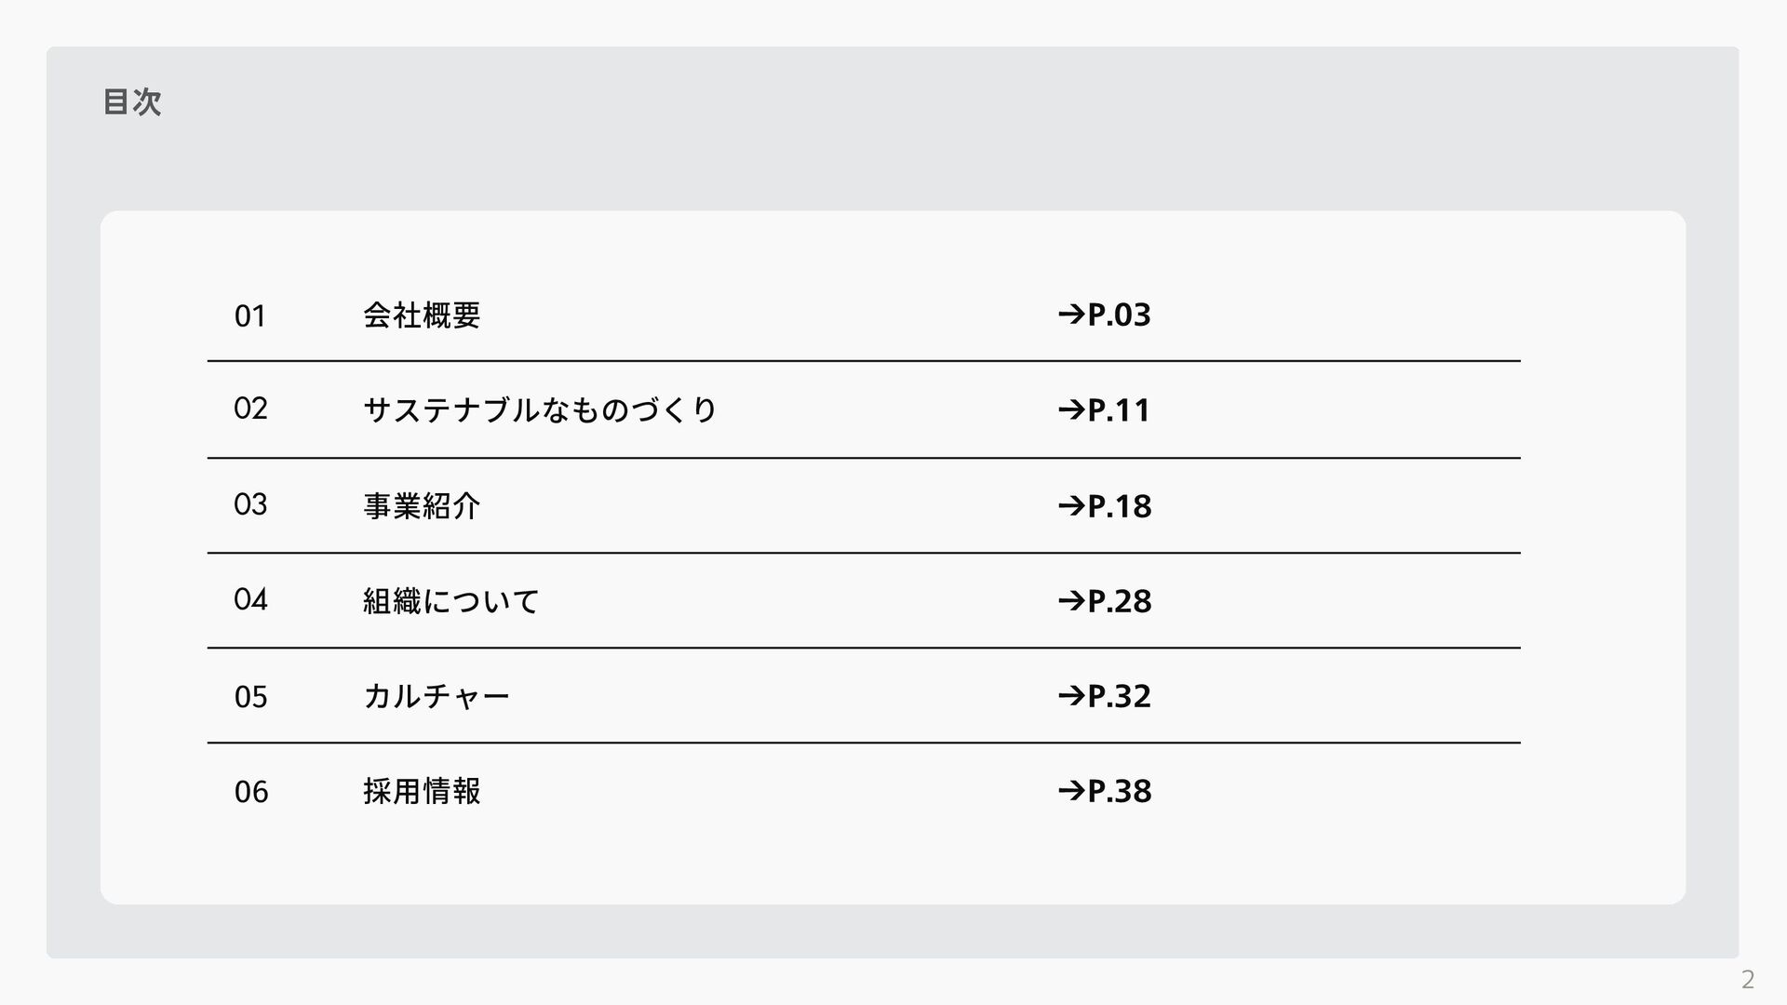Open the →P.32 page link

click(x=1105, y=695)
